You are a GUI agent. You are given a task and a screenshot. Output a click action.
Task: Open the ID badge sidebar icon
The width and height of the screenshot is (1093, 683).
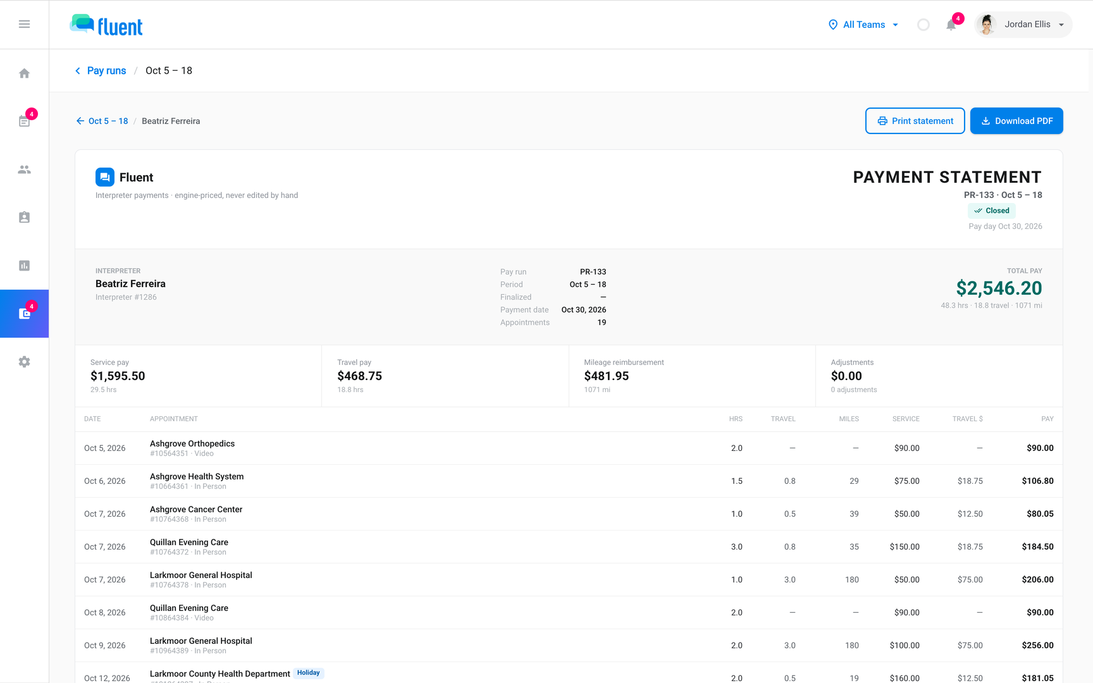point(24,218)
